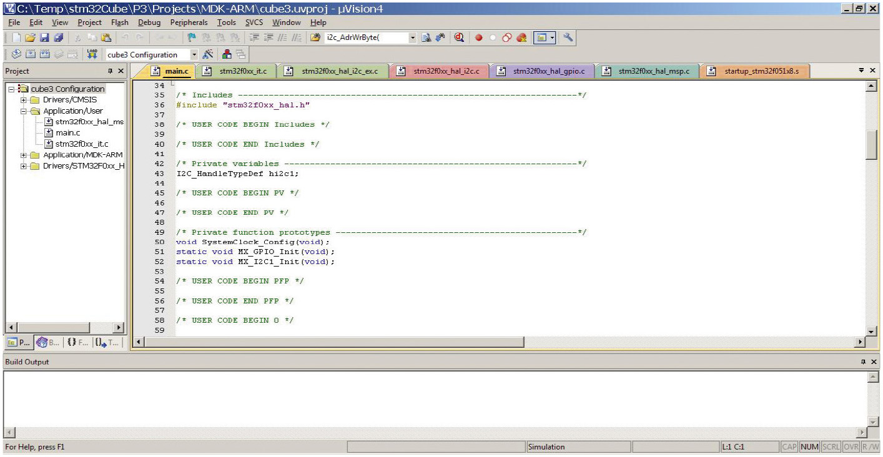This screenshot has width=883, height=457.
Task: Select the Books tab below Project panel
Action: click(x=48, y=343)
